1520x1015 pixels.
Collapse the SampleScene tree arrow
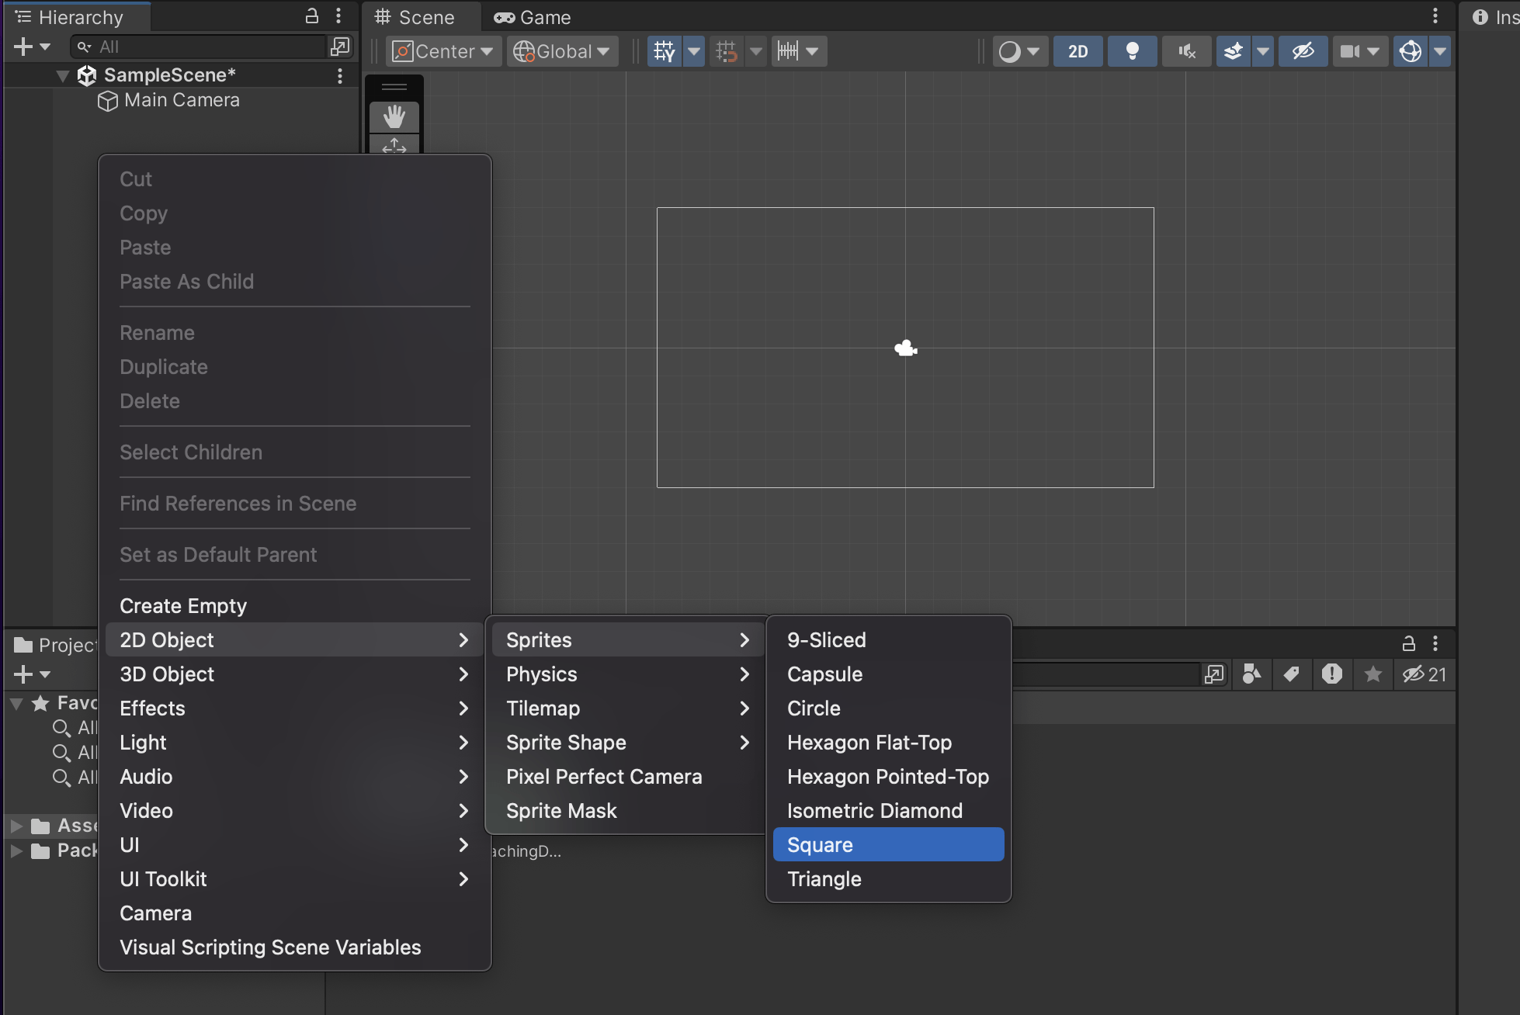[63, 75]
